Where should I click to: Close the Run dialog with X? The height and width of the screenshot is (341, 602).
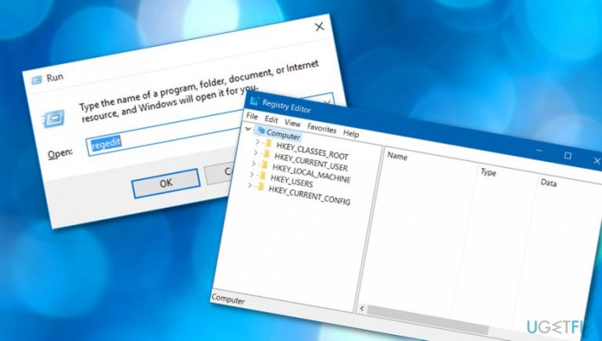tap(319, 27)
